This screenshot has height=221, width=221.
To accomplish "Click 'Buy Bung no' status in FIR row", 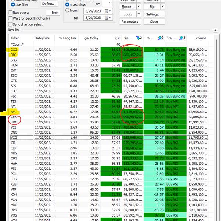I will [176, 96].
